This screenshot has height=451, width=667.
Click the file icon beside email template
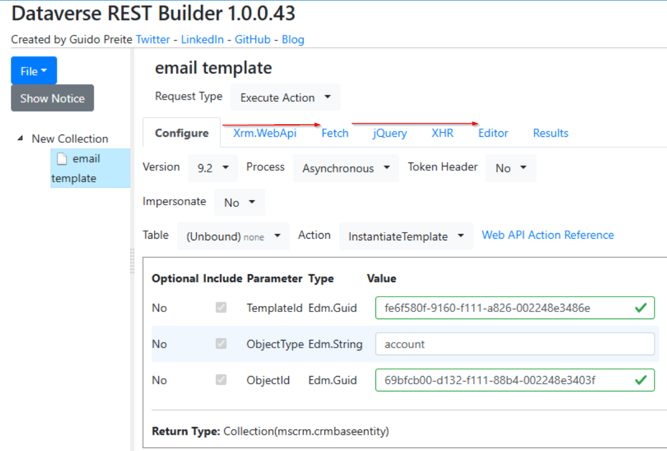point(62,159)
